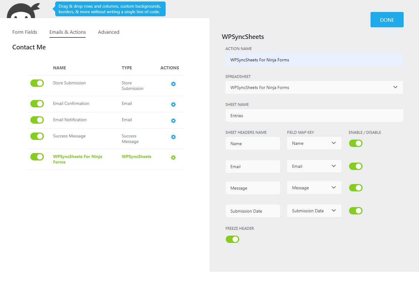Disable the Email header mapping toggle
419x281 pixels.
tap(356, 166)
